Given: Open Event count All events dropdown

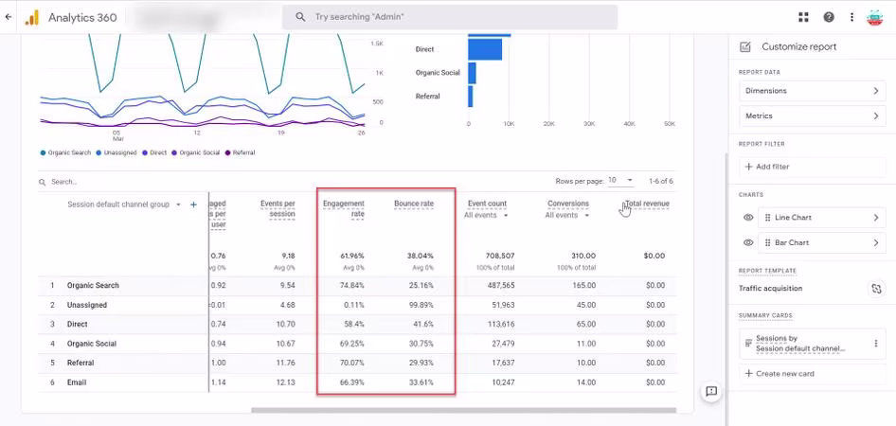Looking at the screenshot, I should tap(486, 215).
